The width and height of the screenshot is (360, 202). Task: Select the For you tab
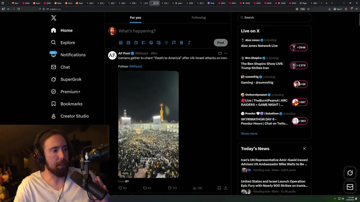click(136, 17)
